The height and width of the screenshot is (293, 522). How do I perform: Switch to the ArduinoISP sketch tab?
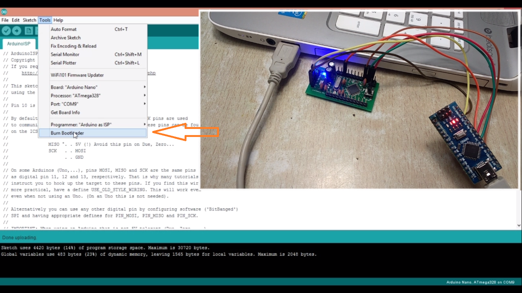(18, 43)
